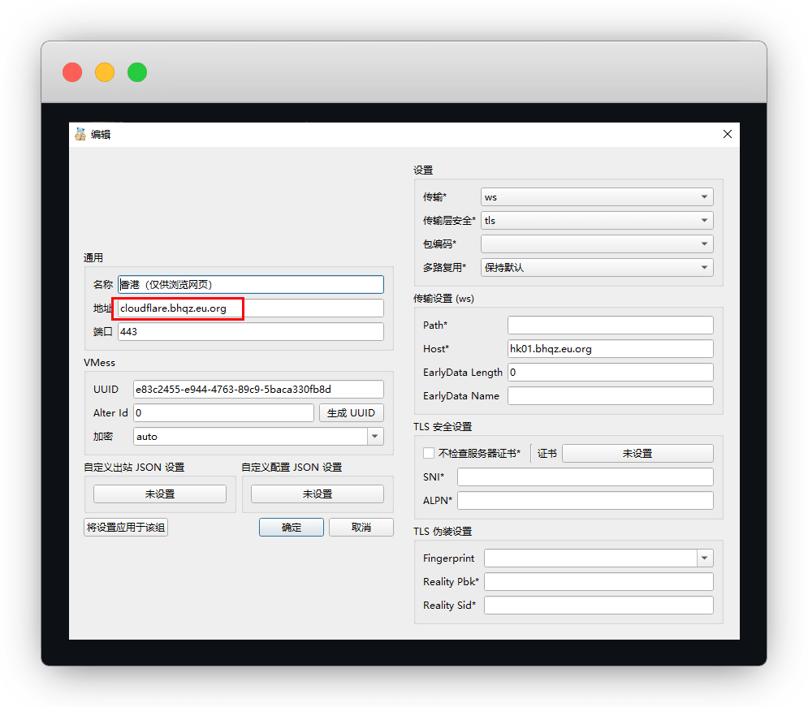808x707 pixels.
Task: Click the yellow minimize window button
Action: tap(105, 72)
